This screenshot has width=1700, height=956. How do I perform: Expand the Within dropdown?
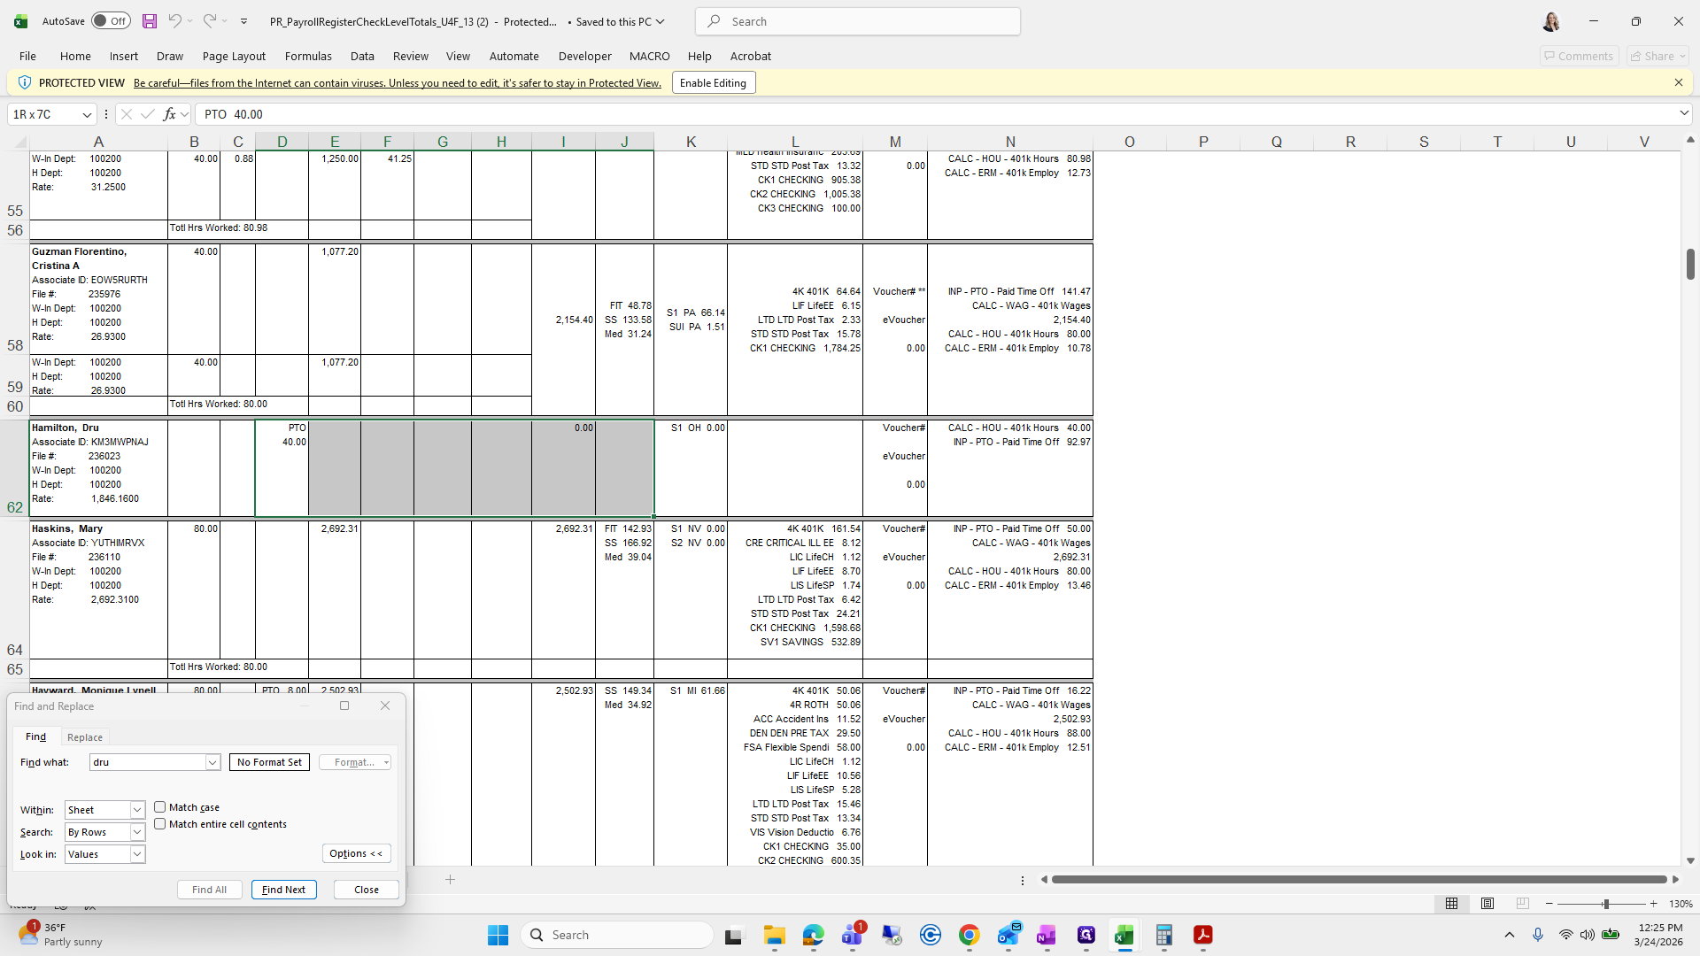137,810
